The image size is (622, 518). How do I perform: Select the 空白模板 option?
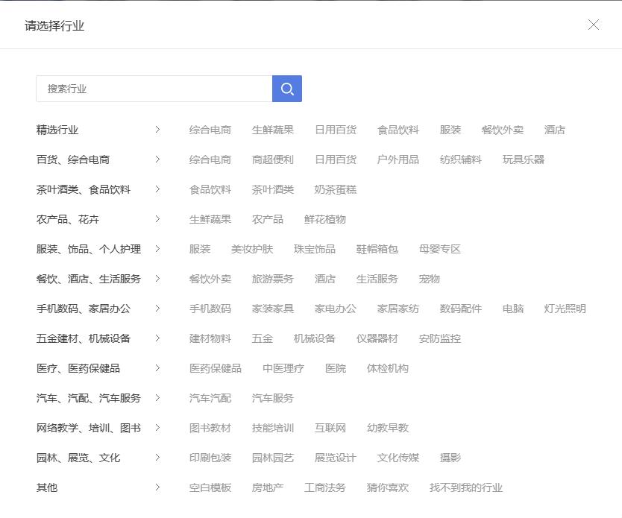pyautogui.click(x=209, y=487)
